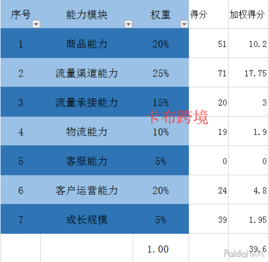Click the 成长规模 cell
The width and height of the screenshot is (269, 262).
[87, 220]
